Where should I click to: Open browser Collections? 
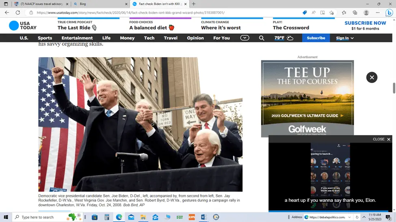355,13
